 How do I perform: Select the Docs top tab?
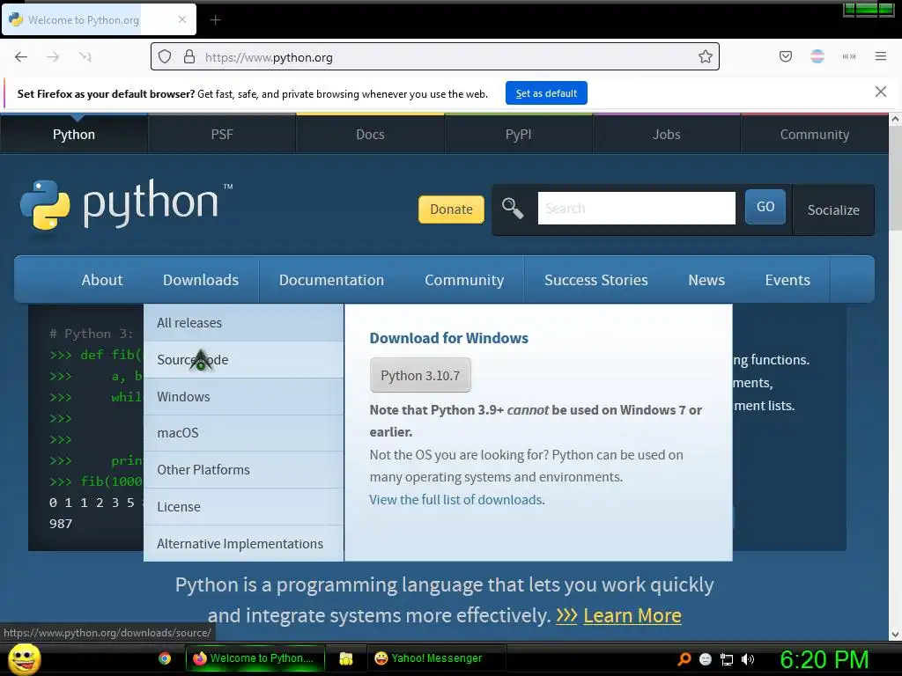370,135
